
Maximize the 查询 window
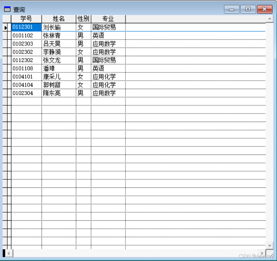[x=248, y=9]
